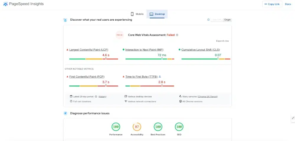Click the info icon beside This URL toggle
The height and width of the screenshot is (141, 295).
[208, 20]
